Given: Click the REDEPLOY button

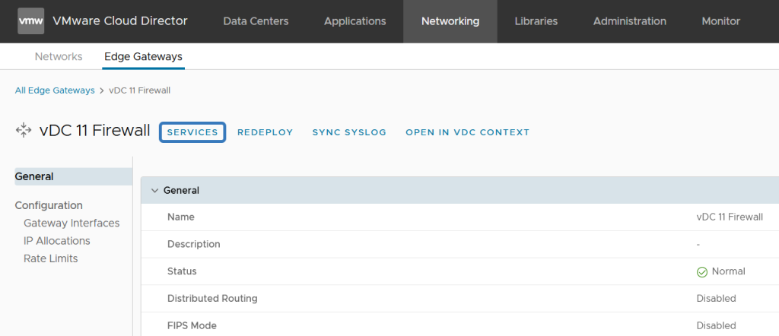Looking at the screenshot, I should click(265, 132).
